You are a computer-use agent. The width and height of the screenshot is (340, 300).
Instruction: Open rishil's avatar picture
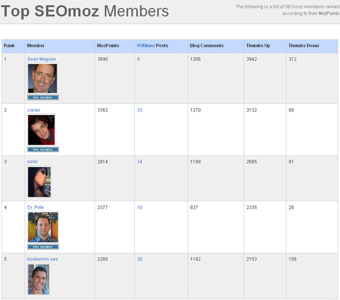[x=39, y=181]
